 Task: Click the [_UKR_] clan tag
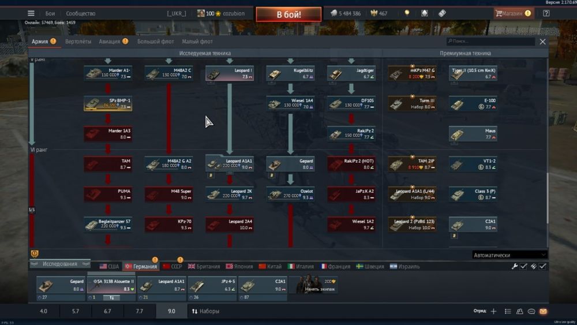tap(176, 14)
